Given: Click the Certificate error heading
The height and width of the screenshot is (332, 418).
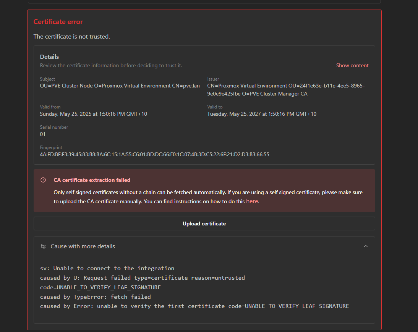Looking at the screenshot, I should click(58, 22).
